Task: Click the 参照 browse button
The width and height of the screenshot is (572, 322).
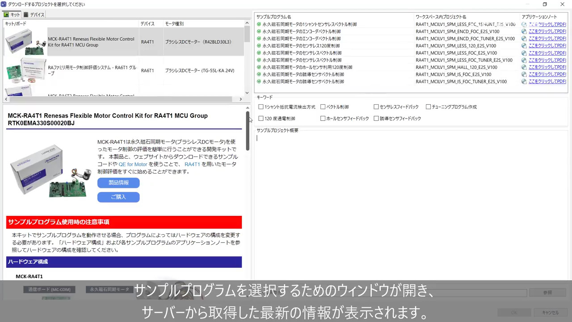Action: pos(547,292)
